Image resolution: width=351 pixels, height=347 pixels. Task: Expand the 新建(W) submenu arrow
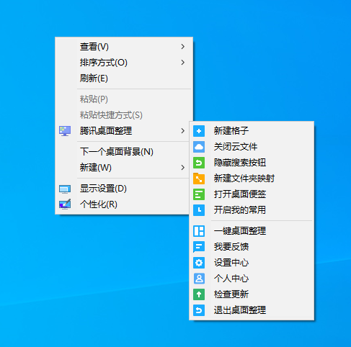(183, 168)
